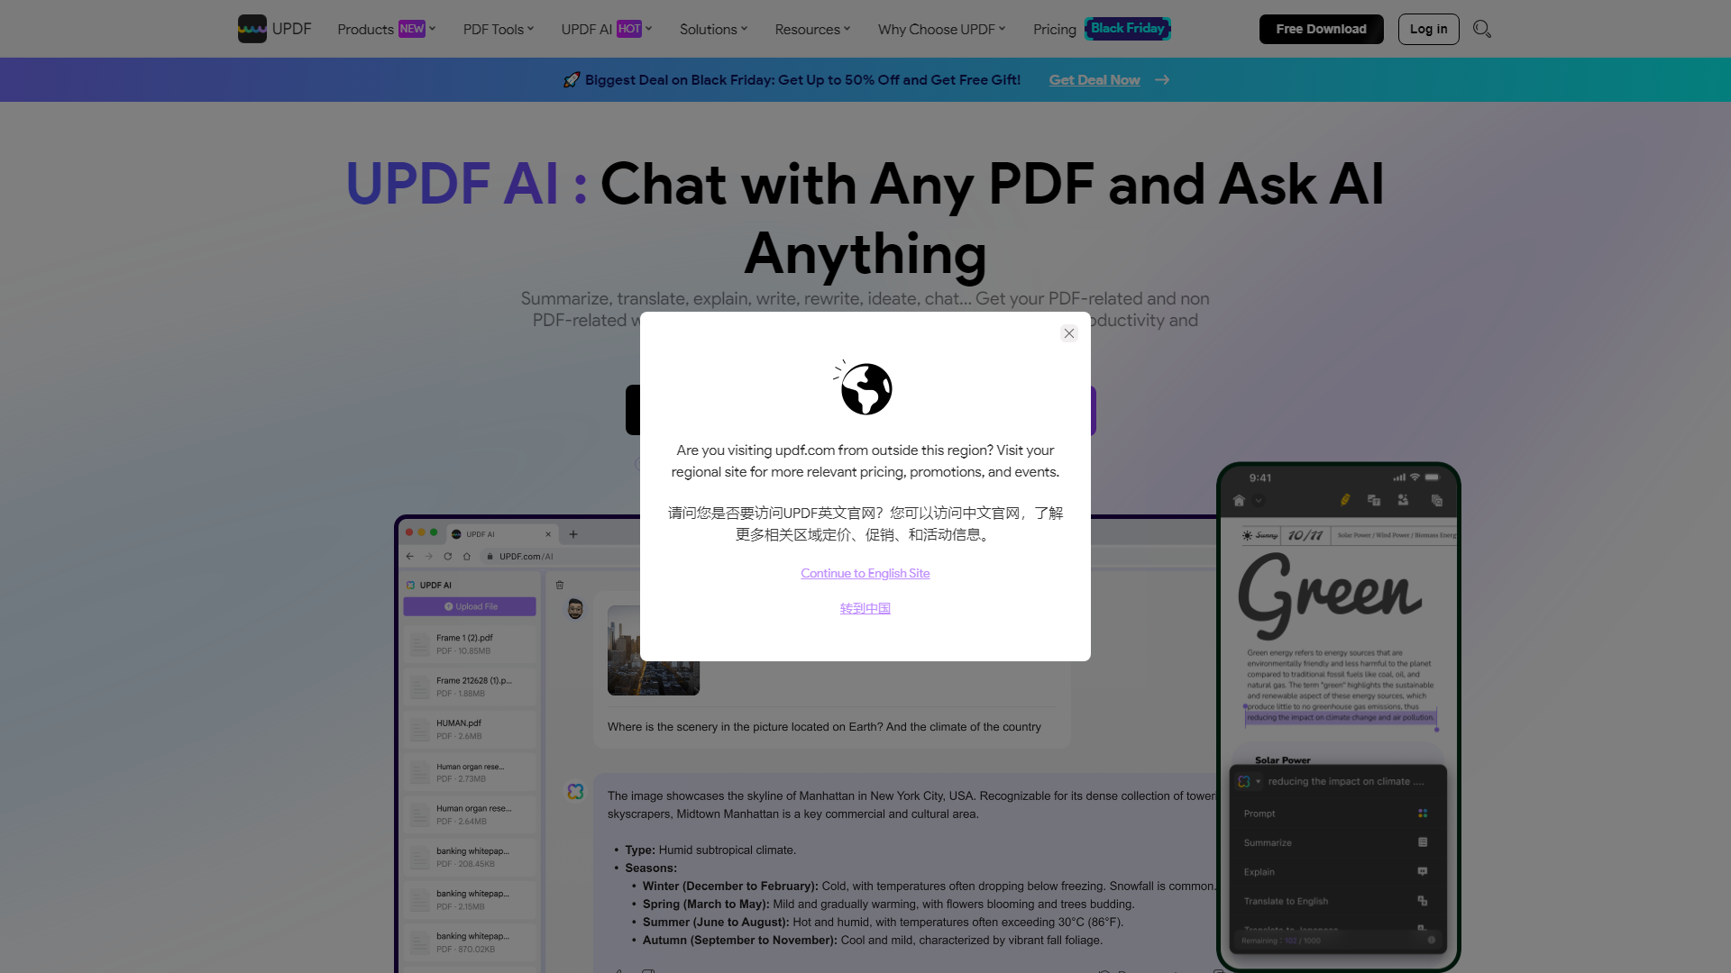
Task: Click Continue to English Site link
Action: point(865,573)
